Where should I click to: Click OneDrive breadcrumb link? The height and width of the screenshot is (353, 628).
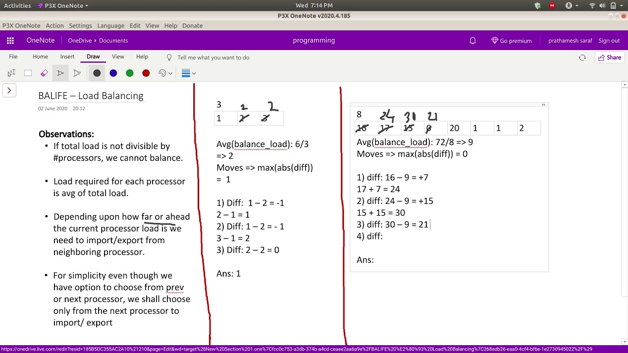(80, 41)
